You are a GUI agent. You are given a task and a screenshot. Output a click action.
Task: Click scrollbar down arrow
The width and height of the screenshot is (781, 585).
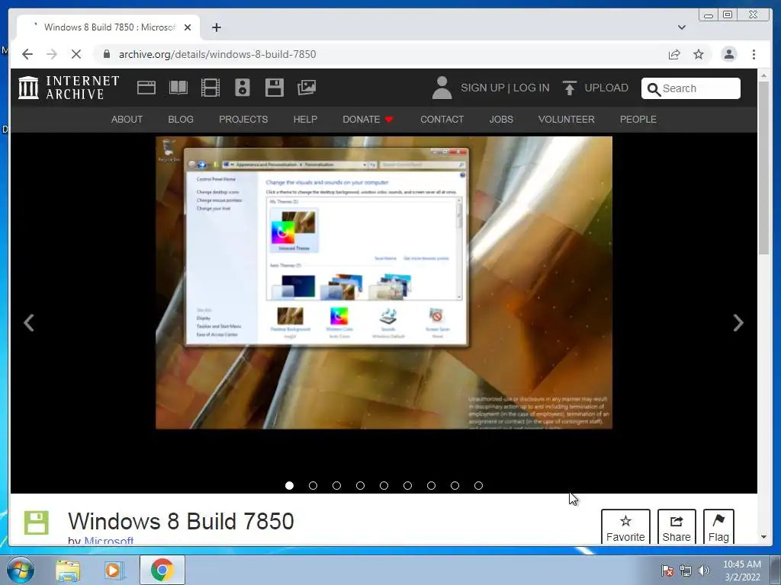pos(763,537)
